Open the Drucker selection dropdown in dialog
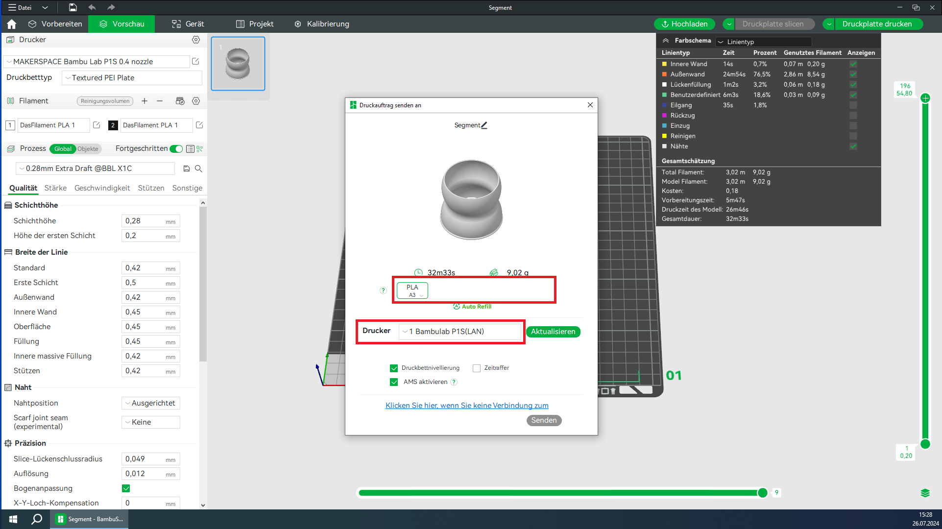 [x=459, y=332]
